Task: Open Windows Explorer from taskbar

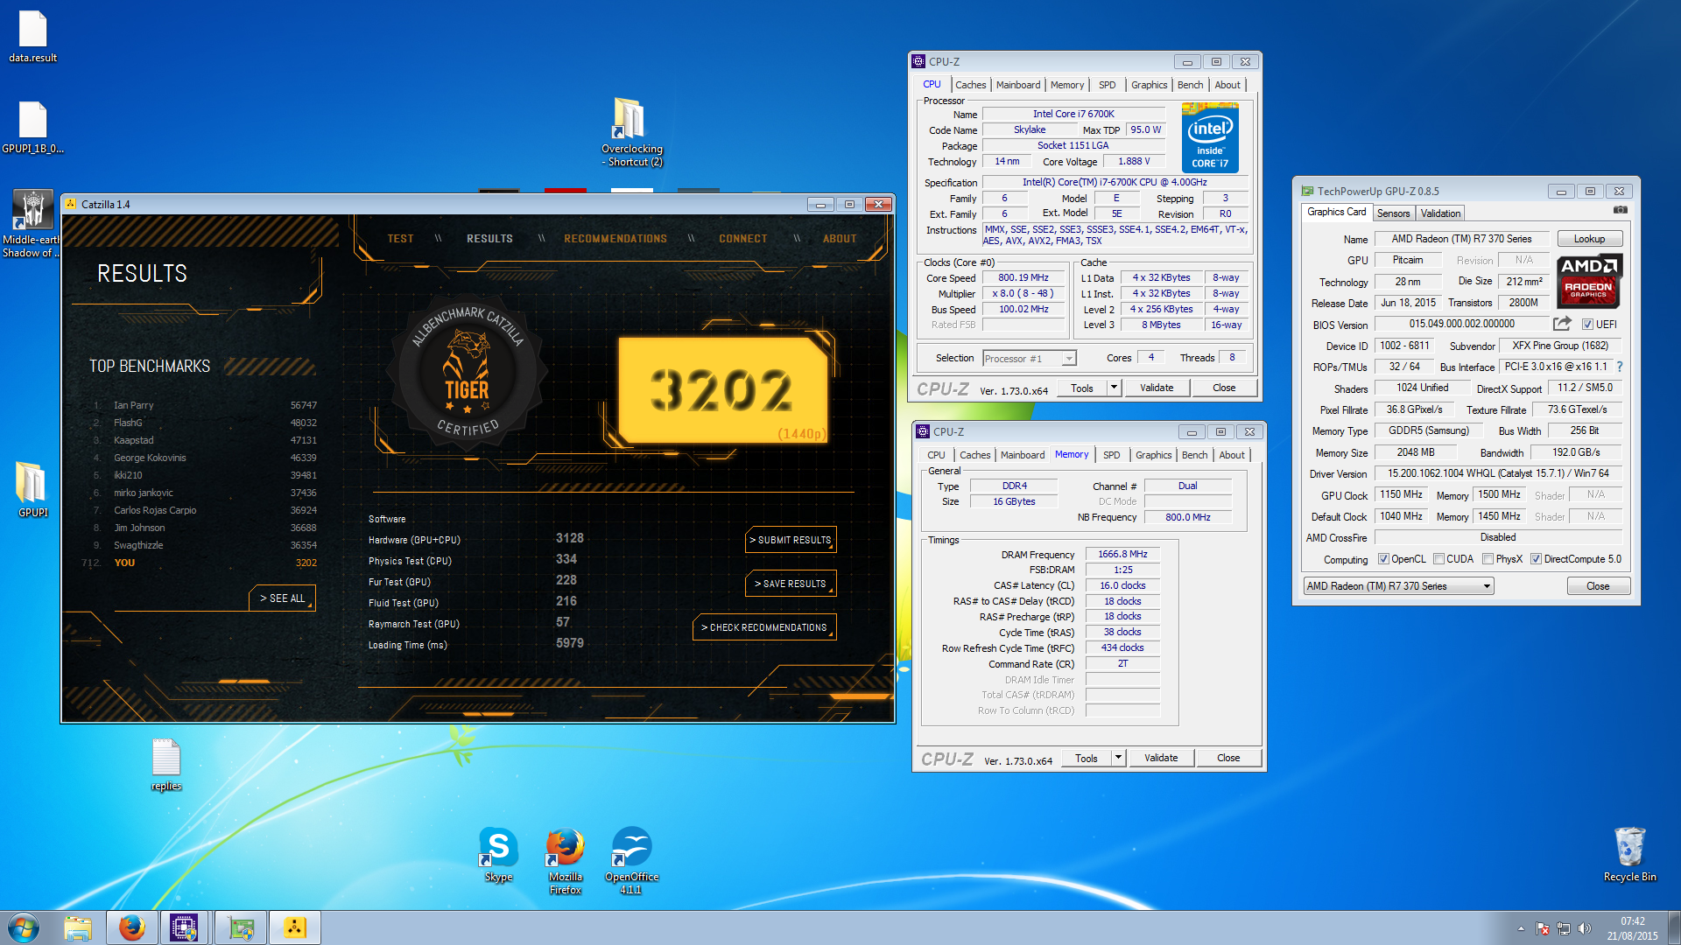Action: tap(78, 927)
